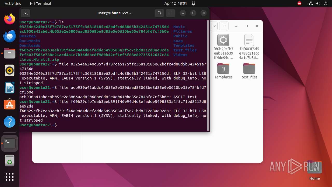Open the Help icon in the dock
Viewport: 332px width, 187px height.
10,122
